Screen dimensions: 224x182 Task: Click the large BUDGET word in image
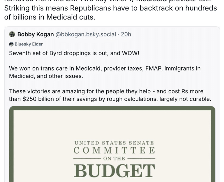[114, 171]
